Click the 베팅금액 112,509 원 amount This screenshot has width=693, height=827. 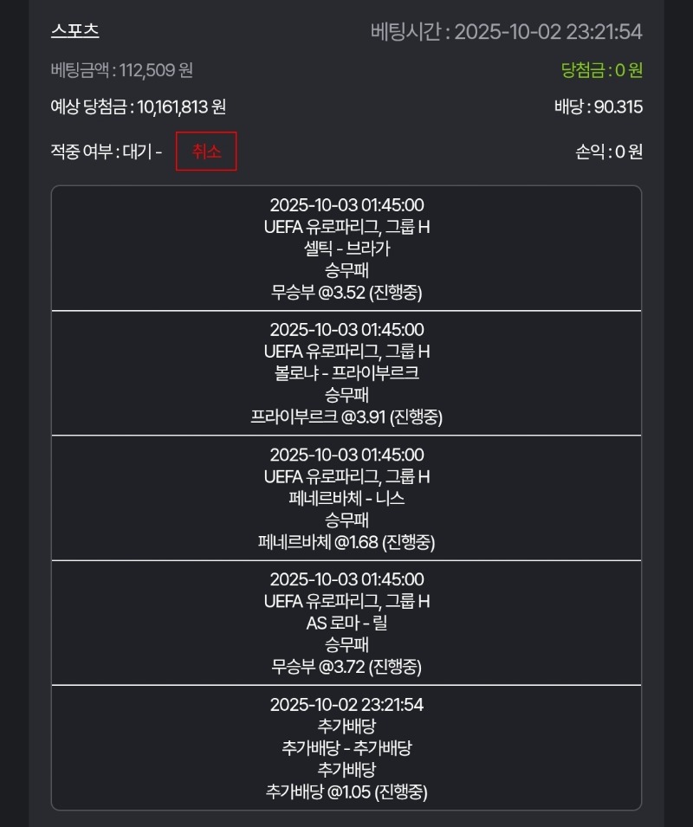click(122, 70)
